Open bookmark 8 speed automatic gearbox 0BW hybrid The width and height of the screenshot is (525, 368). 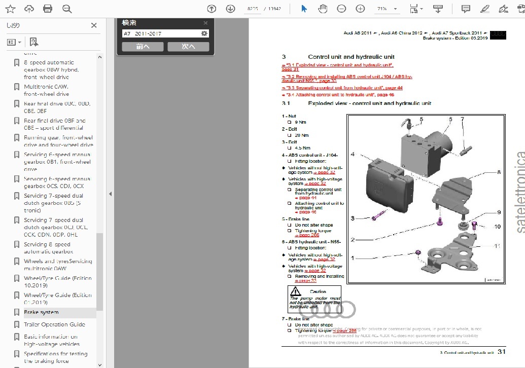[51, 69]
